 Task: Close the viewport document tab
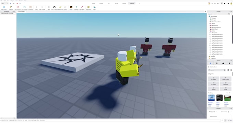(x=25, y=11)
